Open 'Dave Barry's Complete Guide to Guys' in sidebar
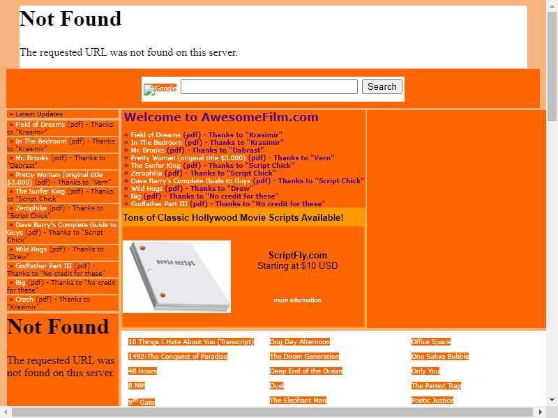The width and height of the screenshot is (558, 418). [66, 224]
